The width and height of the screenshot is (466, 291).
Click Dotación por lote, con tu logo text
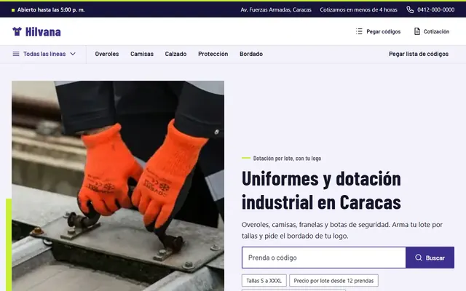click(287, 159)
